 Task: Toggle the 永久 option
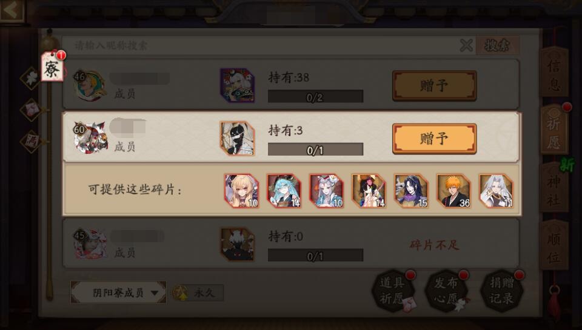pos(198,293)
